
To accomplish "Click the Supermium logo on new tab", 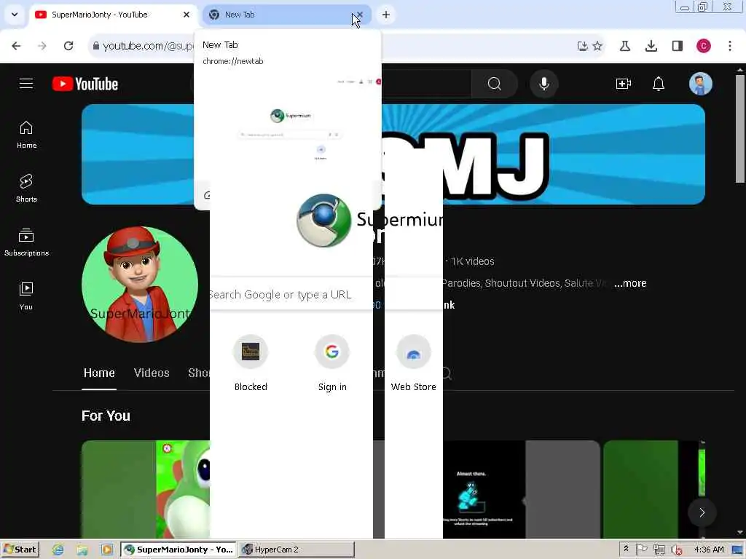I will coord(324,220).
